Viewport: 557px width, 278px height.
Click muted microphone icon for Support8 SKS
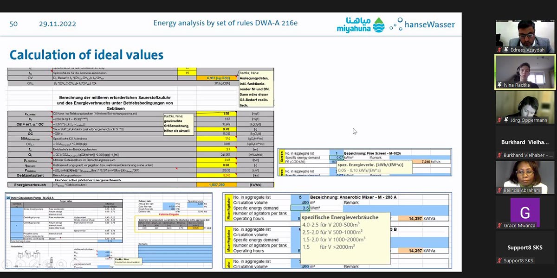(500, 261)
